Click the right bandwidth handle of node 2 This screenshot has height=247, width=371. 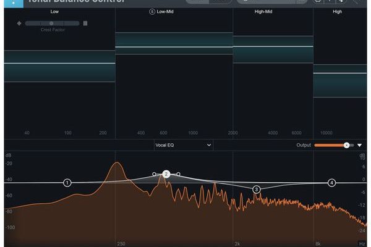[x=179, y=175]
